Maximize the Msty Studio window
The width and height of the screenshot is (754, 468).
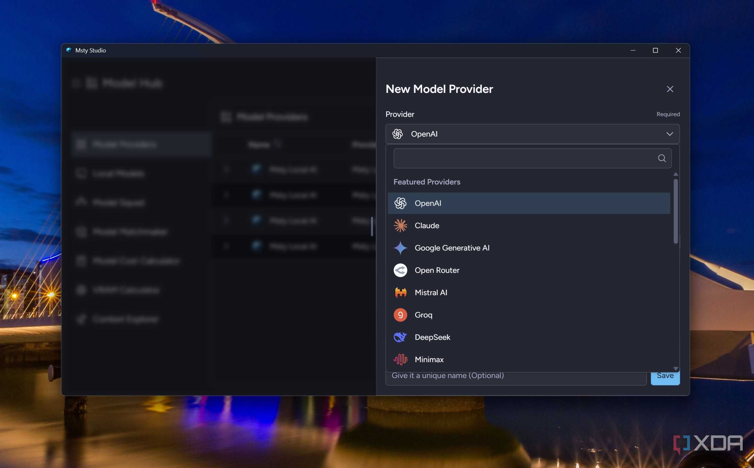655,50
